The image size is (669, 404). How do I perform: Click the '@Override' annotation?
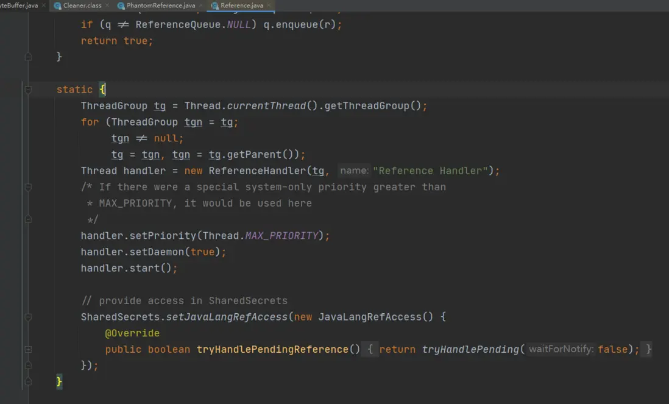pyautogui.click(x=132, y=333)
